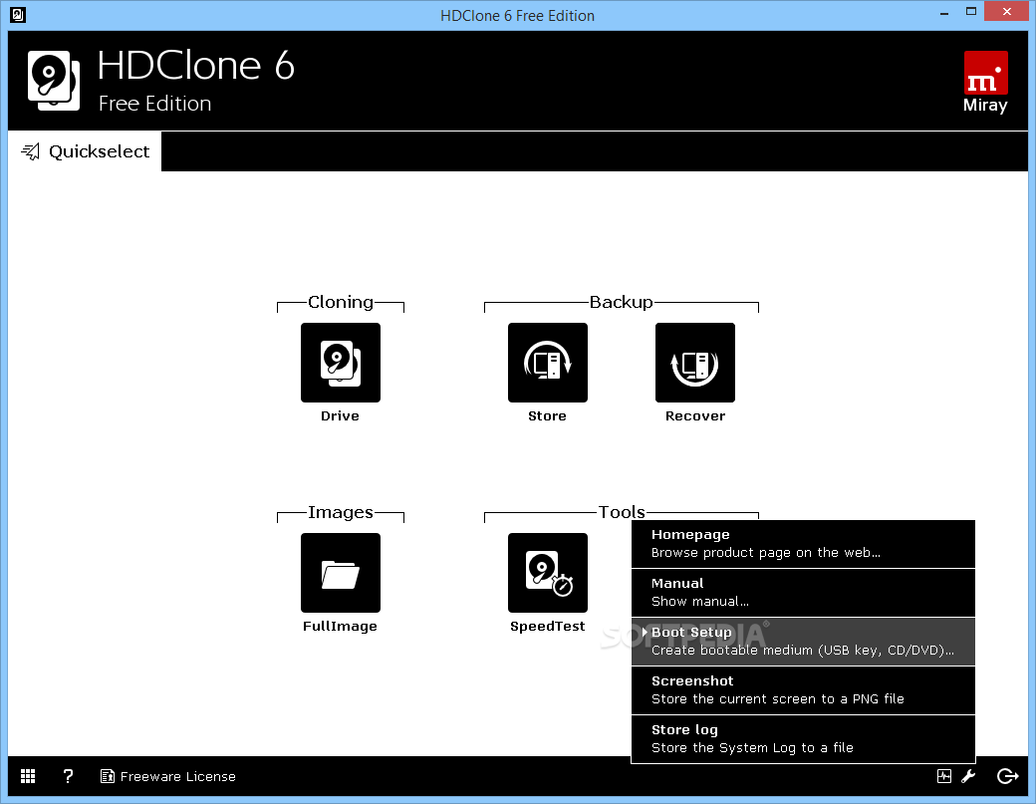Choose the Screenshot menu entry

click(803, 690)
